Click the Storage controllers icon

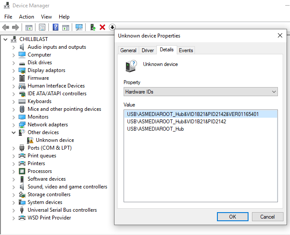(x=22, y=194)
